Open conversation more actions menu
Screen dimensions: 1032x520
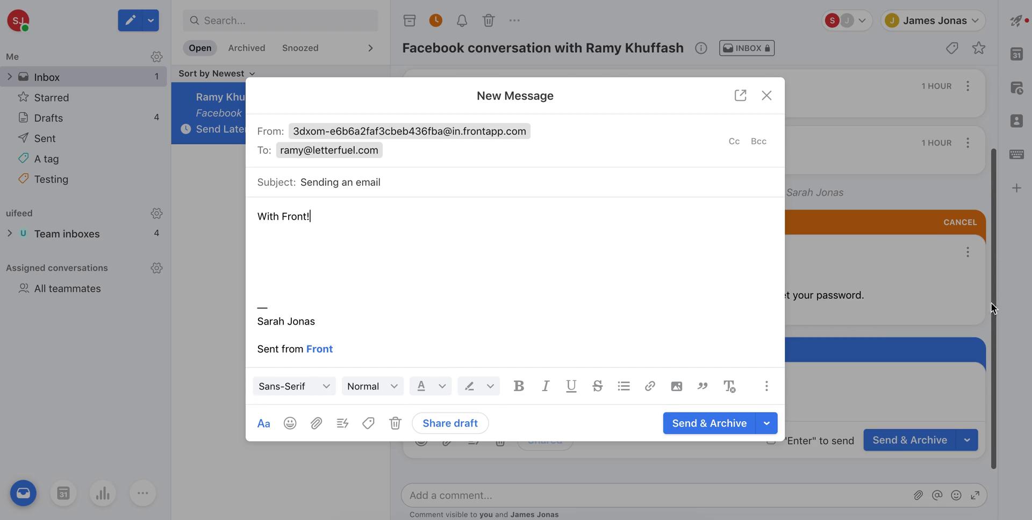tap(514, 20)
